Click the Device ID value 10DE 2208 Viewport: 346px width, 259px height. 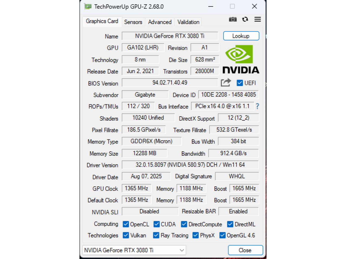pos(228,94)
